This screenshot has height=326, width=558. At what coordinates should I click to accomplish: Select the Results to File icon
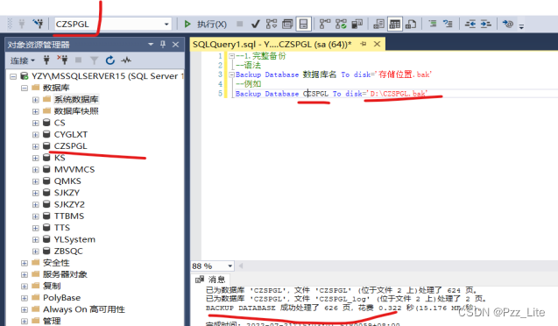[411, 25]
